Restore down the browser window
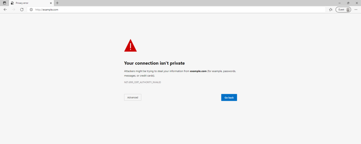 pyautogui.click(x=348, y=3)
